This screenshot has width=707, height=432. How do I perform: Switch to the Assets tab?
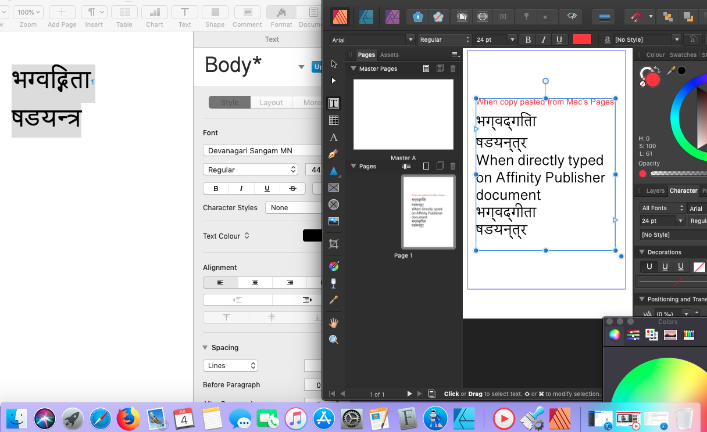coord(390,55)
